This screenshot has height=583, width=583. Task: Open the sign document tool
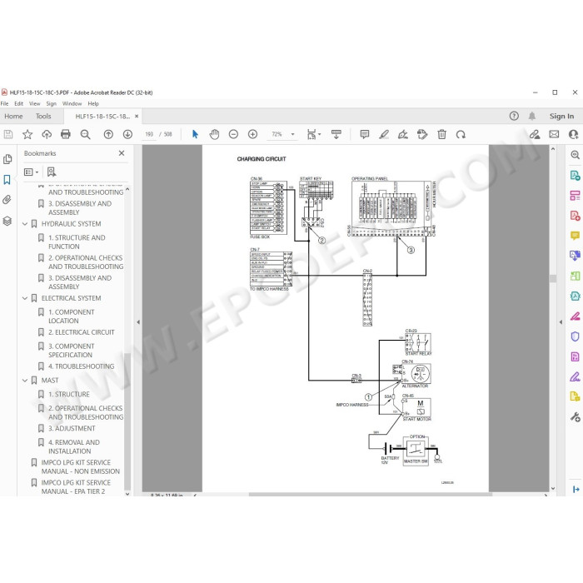pyautogui.click(x=403, y=134)
